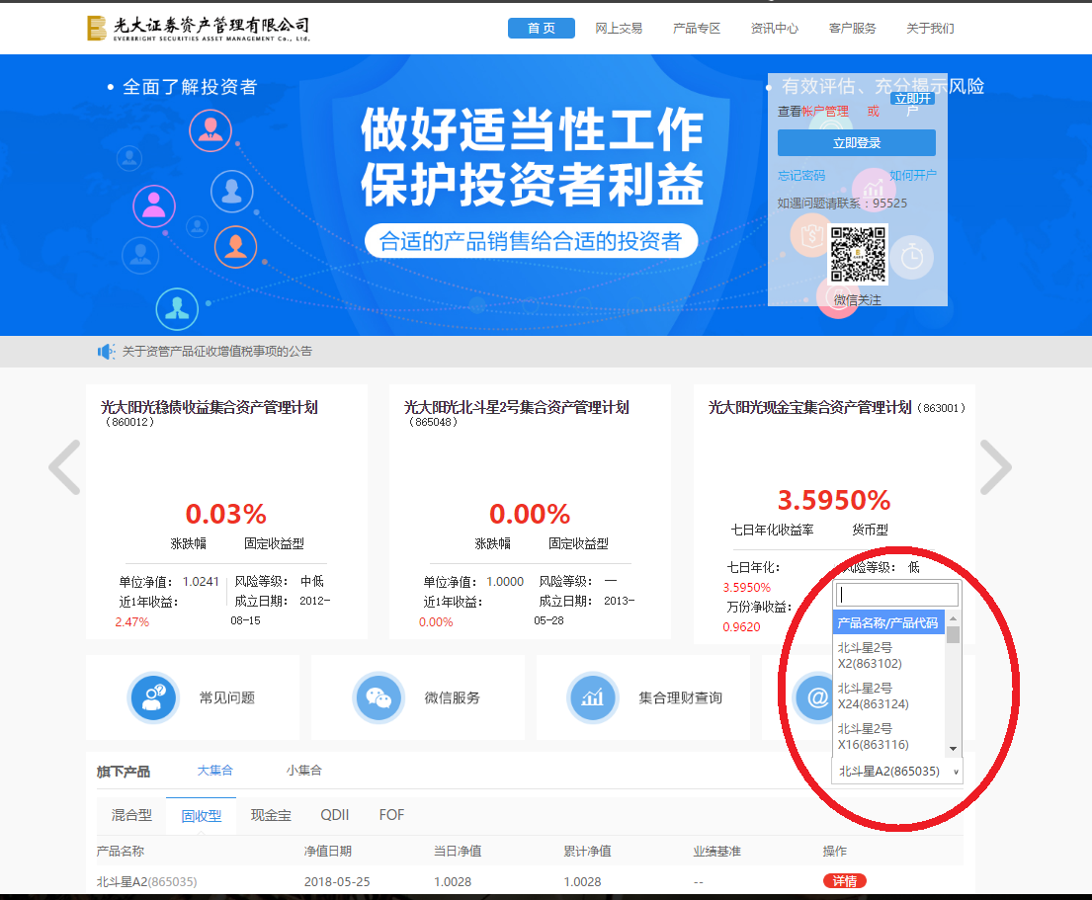The height and width of the screenshot is (900, 1092).
Task: Switch to the 小集合 tab
Action: tap(304, 771)
